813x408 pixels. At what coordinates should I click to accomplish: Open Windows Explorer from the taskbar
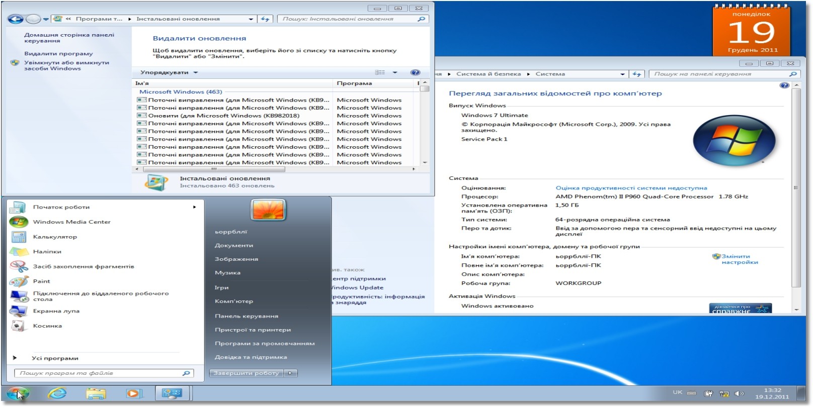96,393
